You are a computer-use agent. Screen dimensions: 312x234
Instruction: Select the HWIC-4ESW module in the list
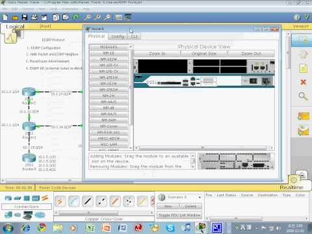(x=109, y=138)
